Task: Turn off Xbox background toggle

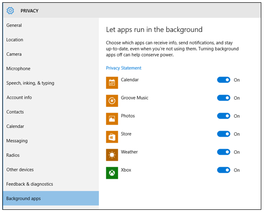Action: pos(223,170)
